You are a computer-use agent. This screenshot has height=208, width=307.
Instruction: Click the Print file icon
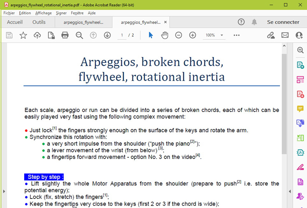click(x=65, y=35)
